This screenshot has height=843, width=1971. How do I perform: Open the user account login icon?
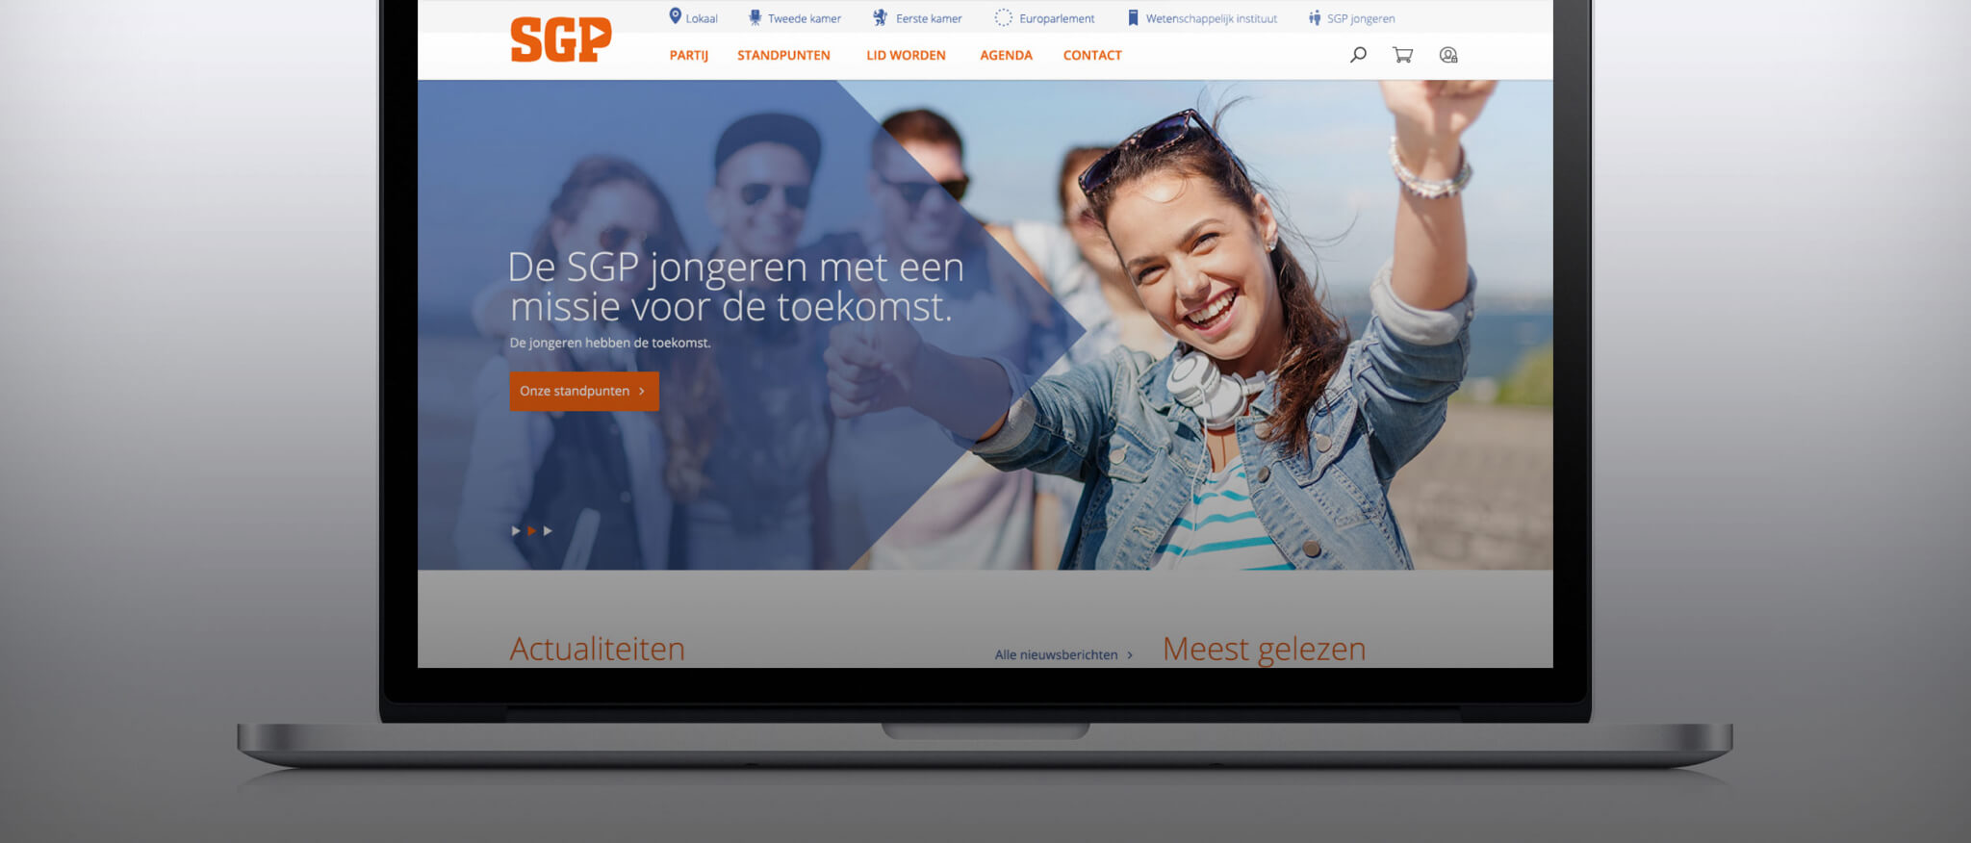coord(1448,55)
